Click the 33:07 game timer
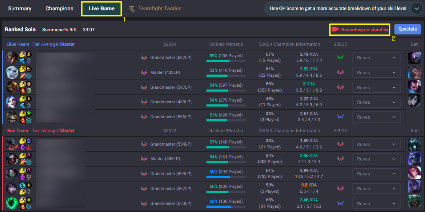Image resolution: width=425 pixels, height=212 pixels. coord(88,30)
